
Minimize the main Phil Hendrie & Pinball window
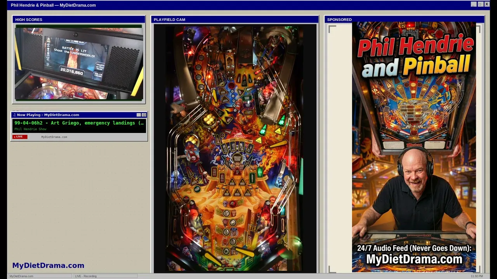click(x=474, y=4)
